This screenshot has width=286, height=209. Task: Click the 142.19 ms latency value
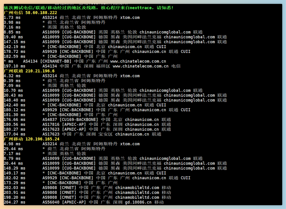[15, 47]
